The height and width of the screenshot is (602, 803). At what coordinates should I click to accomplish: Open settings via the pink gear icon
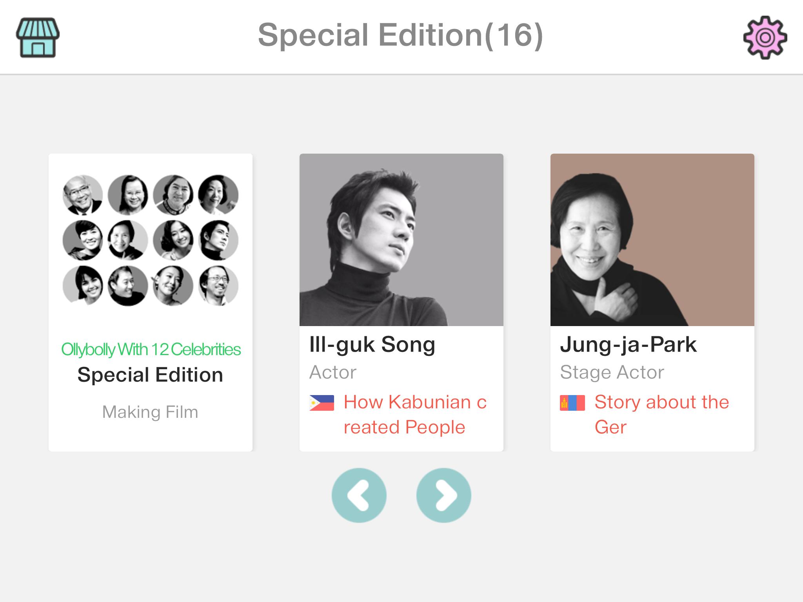click(765, 38)
